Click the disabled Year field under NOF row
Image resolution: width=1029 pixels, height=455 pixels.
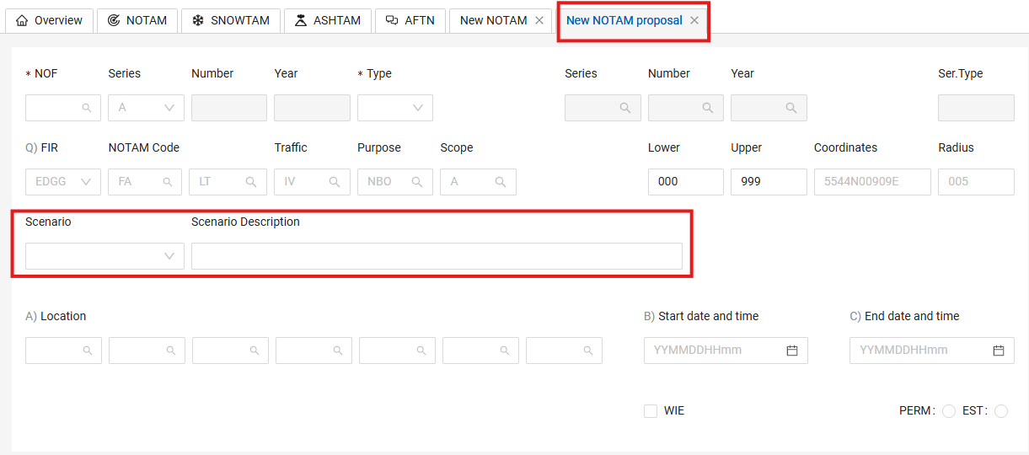tap(312, 108)
